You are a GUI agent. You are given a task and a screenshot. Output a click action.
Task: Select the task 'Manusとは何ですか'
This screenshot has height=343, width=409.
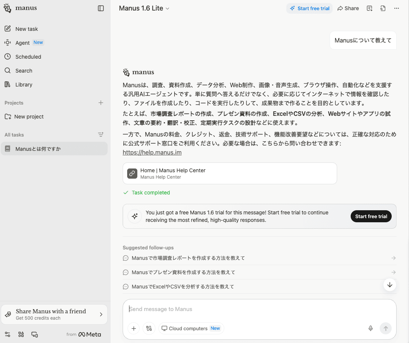coord(54,149)
